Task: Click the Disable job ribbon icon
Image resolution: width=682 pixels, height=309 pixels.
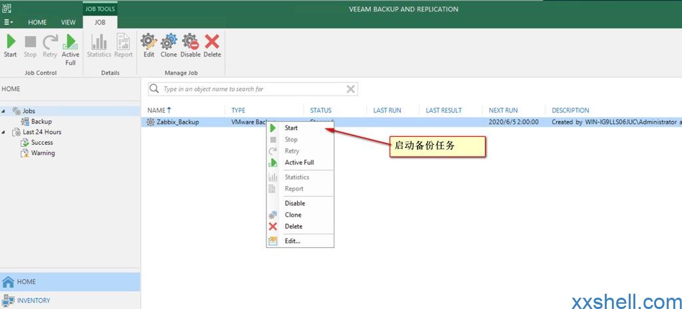Action: click(190, 46)
